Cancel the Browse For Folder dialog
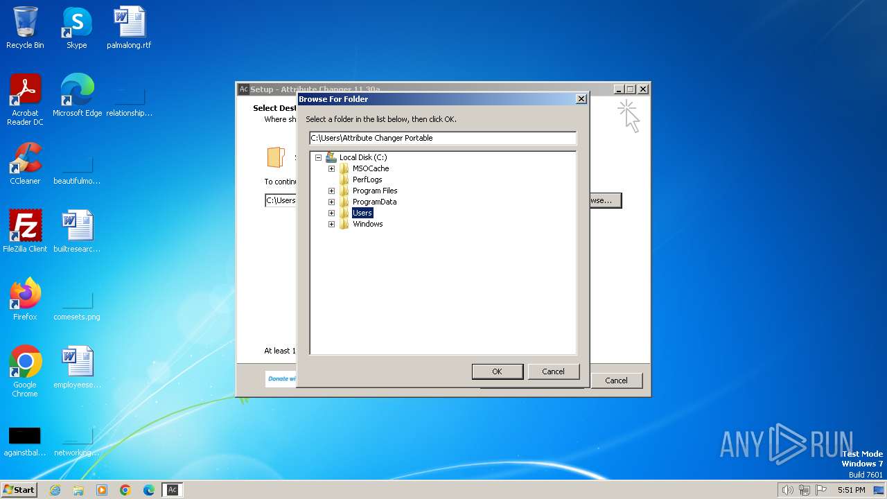The image size is (887, 499). coord(553,371)
